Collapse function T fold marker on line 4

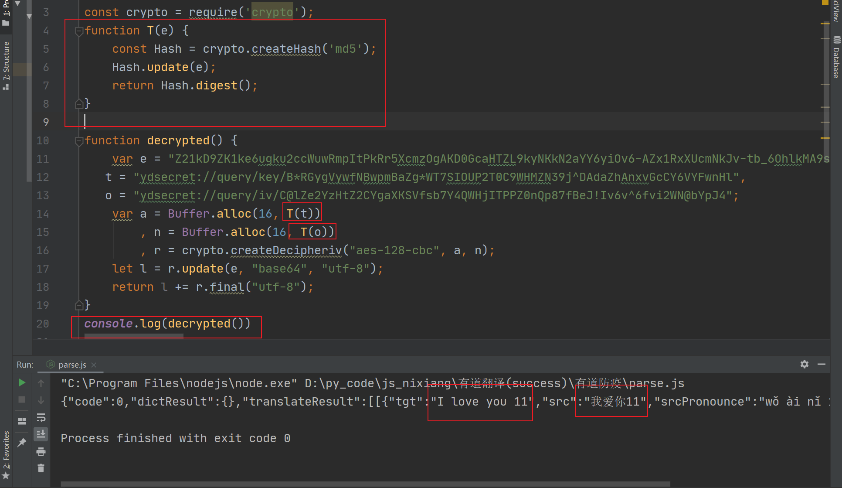coord(79,31)
